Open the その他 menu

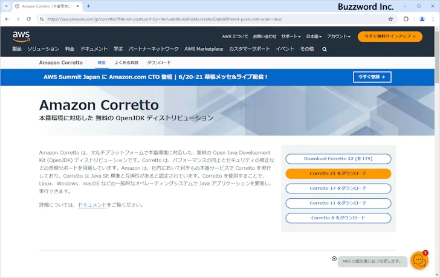(x=306, y=49)
